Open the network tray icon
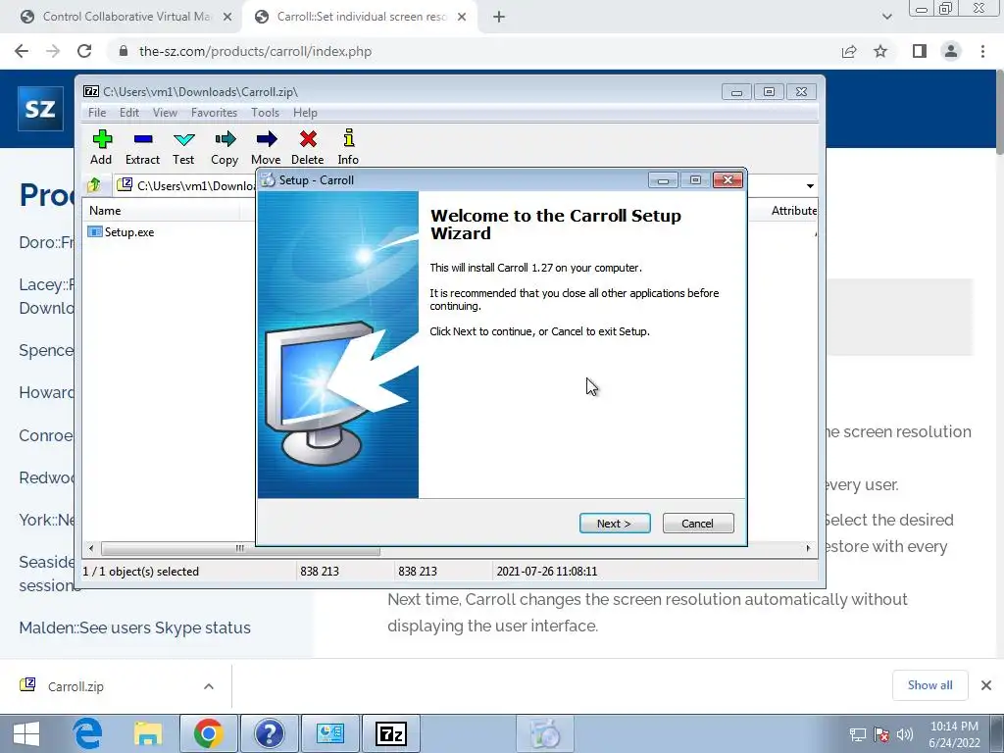The height and width of the screenshot is (753, 1004). [857, 734]
